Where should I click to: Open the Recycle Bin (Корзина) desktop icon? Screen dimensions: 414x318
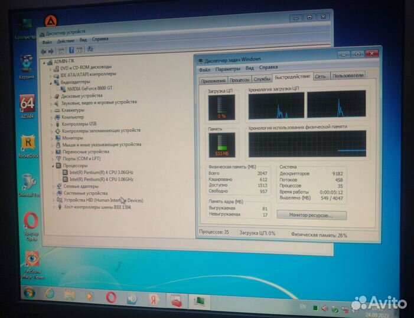27,67
